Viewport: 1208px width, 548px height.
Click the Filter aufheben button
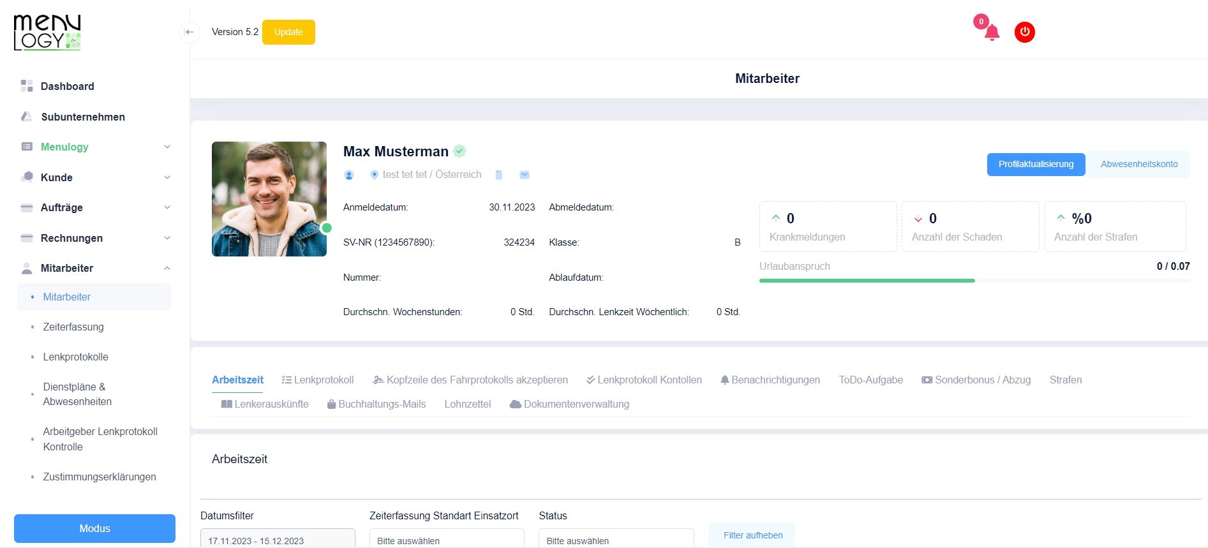pos(752,535)
